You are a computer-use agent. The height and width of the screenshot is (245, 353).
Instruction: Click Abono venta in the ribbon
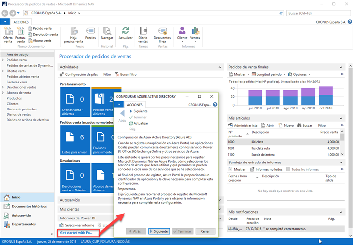[x=40, y=41]
